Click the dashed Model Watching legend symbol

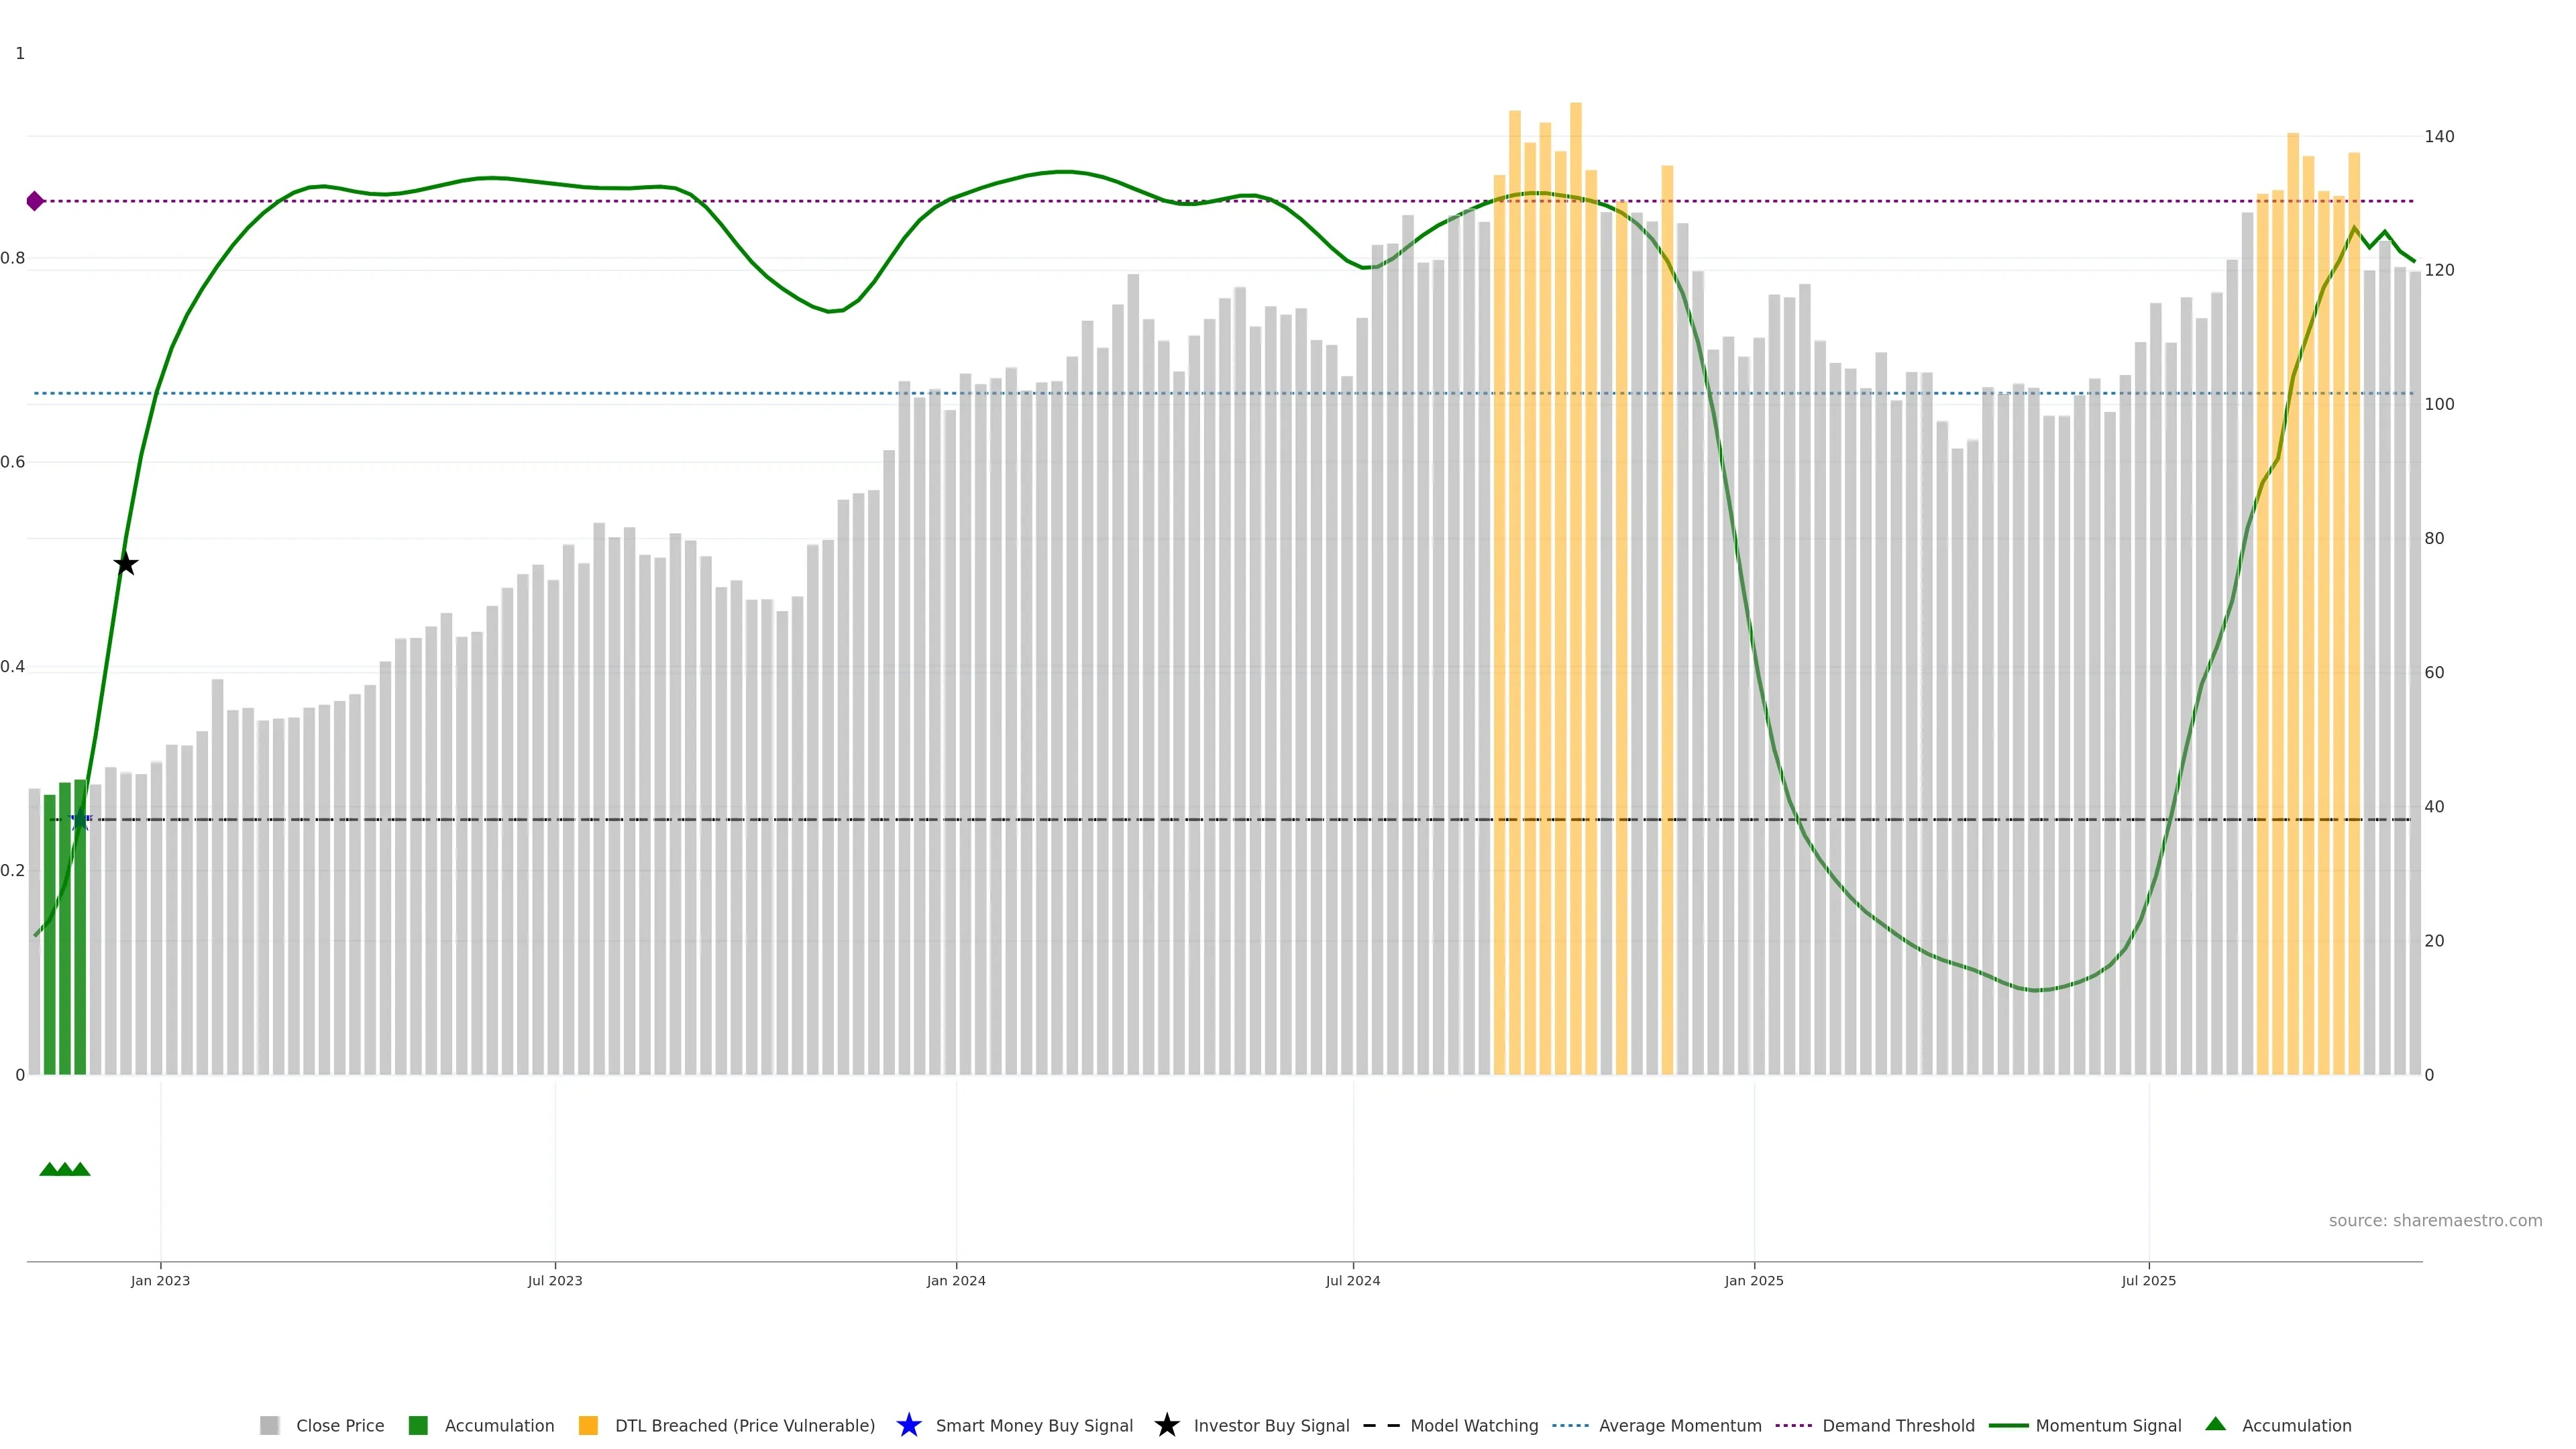(x=1381, y=1425)
